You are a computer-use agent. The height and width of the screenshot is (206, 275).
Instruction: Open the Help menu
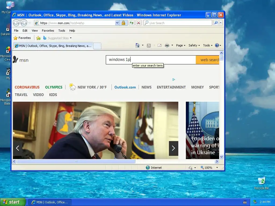[x=72, y=31]
